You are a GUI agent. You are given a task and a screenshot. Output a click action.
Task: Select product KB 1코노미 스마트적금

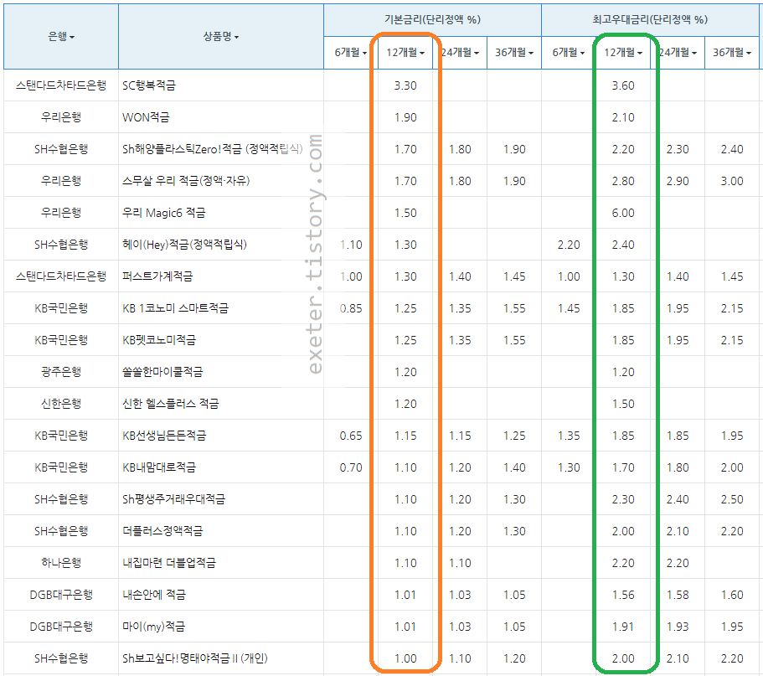click(175, 308)
